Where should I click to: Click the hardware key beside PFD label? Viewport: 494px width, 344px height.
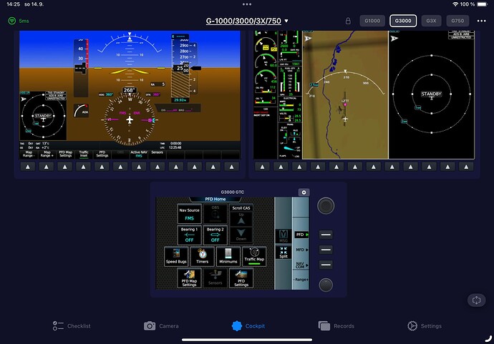pyautogui.click(x=326, y=235)
